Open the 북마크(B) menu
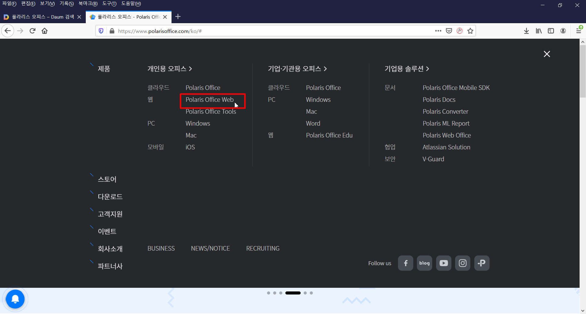This screenshot has height=314, width=586. click(88, 4)
